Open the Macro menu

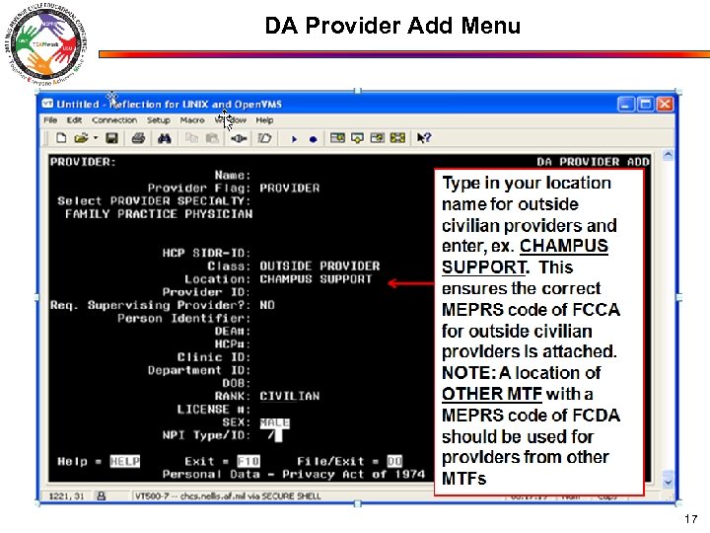tap(192, 120)
